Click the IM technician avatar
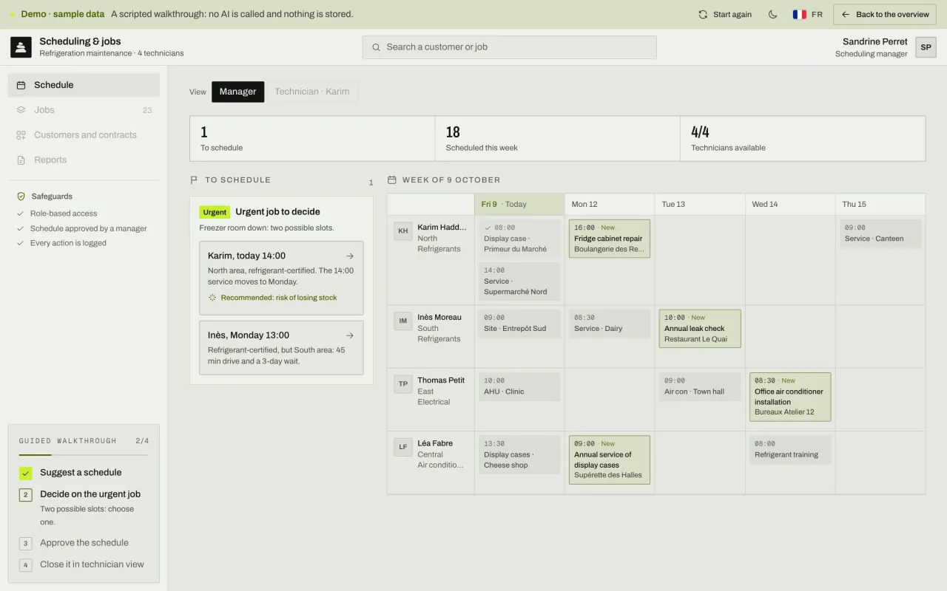947x591 pixels. click(x=403, y=321)
